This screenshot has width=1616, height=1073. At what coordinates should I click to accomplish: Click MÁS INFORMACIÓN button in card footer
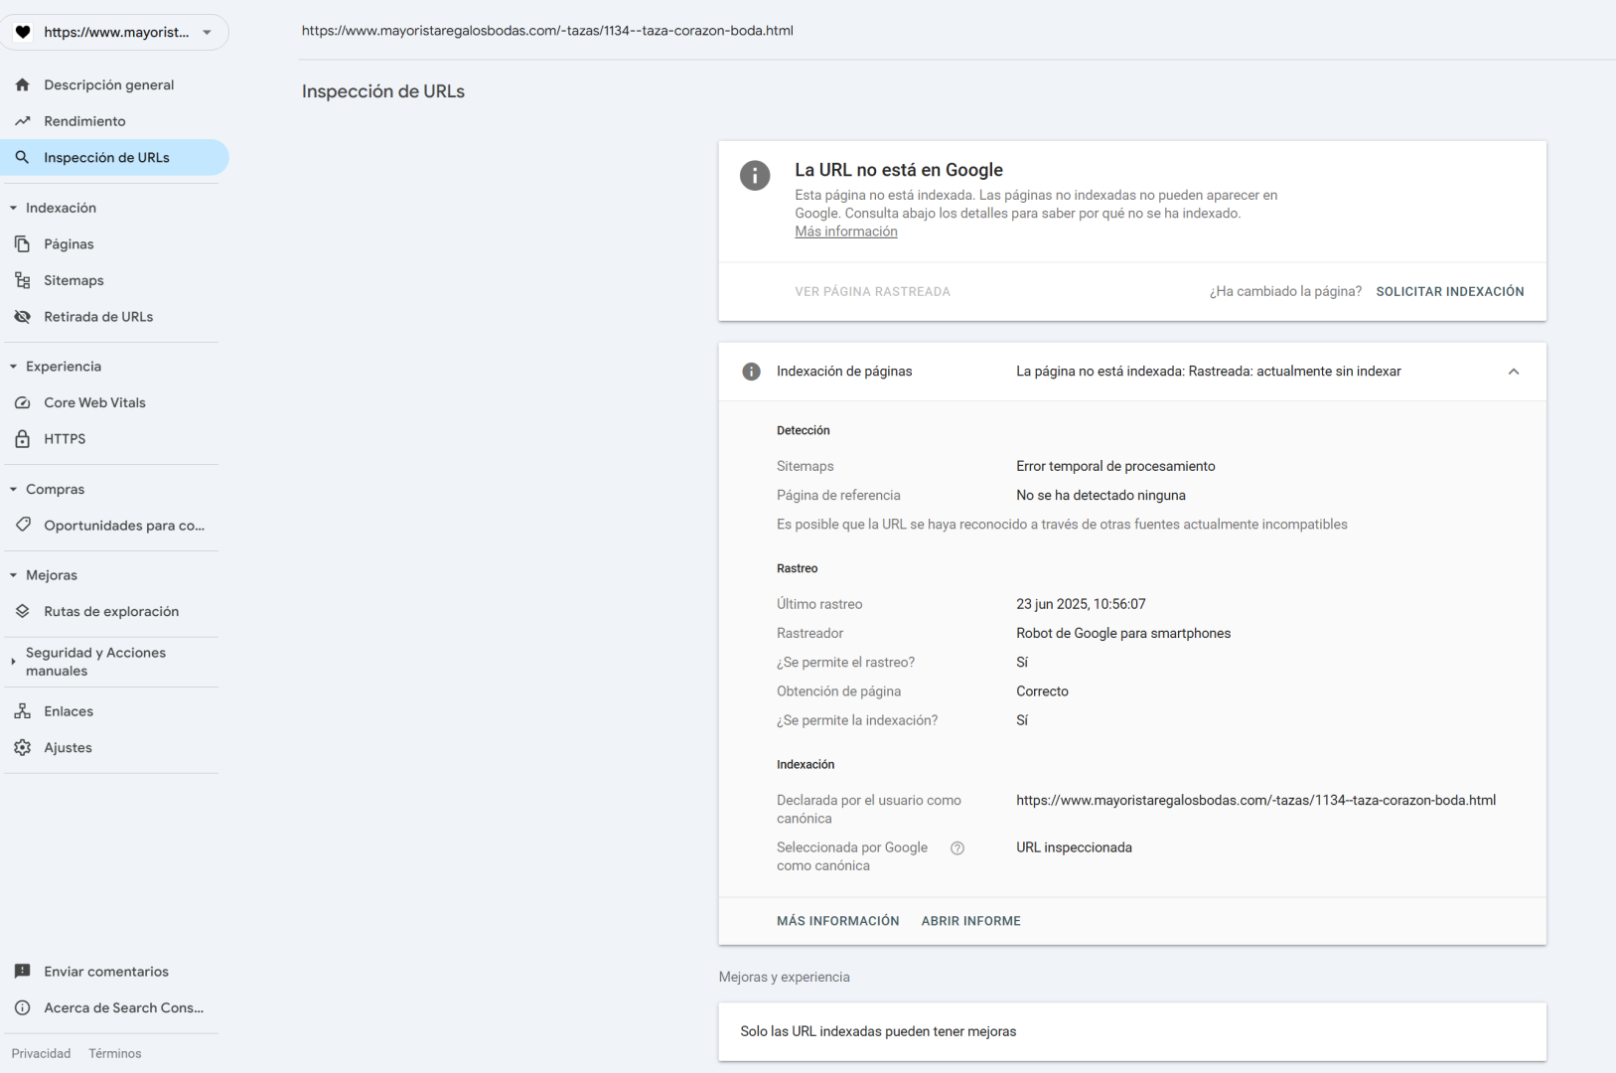[838, 921]
